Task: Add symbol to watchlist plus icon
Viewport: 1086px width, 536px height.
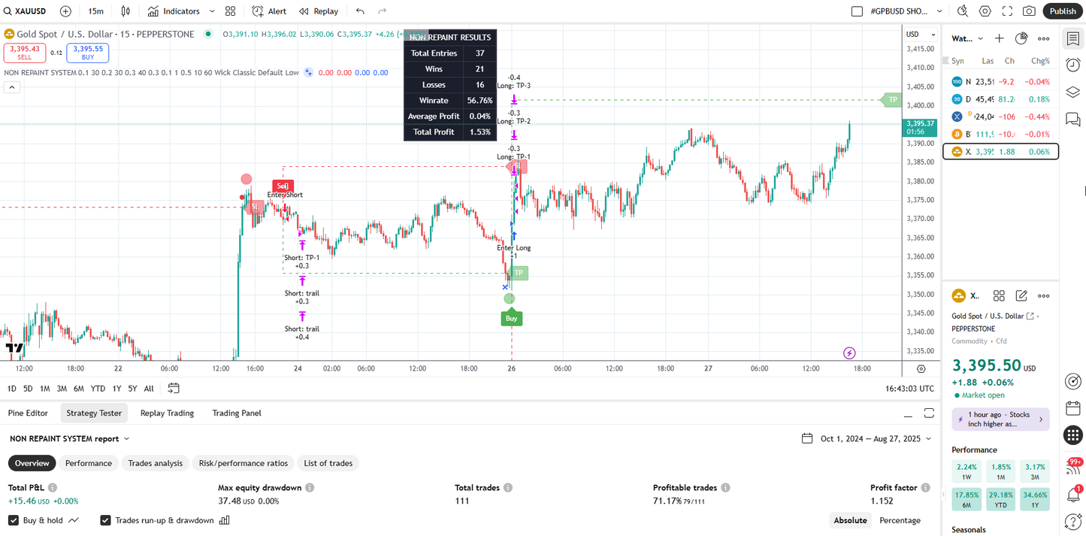Action: point(999,38)
